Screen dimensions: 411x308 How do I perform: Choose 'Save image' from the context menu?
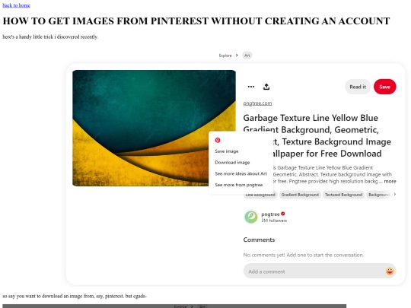227,151
